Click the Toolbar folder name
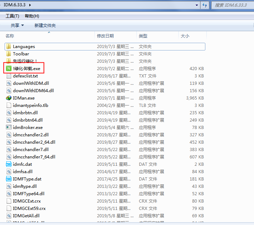 point(21,54)
